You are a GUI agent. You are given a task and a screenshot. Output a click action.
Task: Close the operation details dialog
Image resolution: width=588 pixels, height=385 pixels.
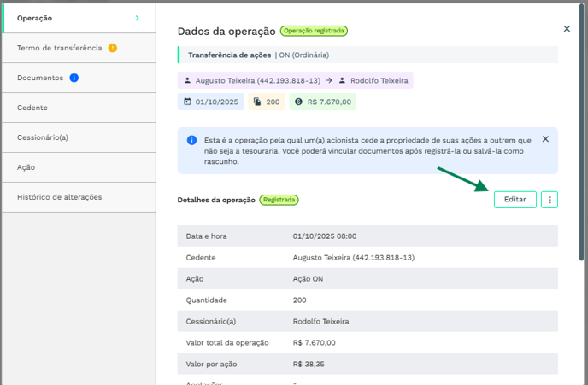[567, 29]
